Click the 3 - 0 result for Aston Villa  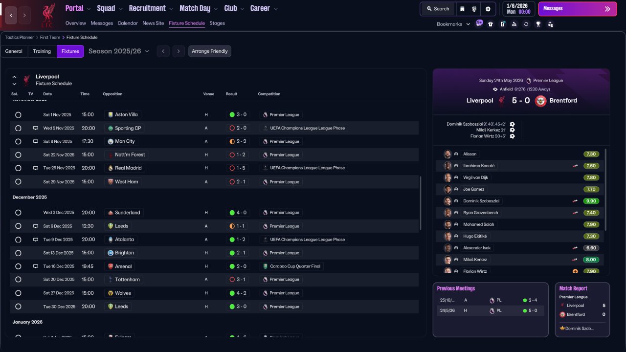(x=238, y=115)
